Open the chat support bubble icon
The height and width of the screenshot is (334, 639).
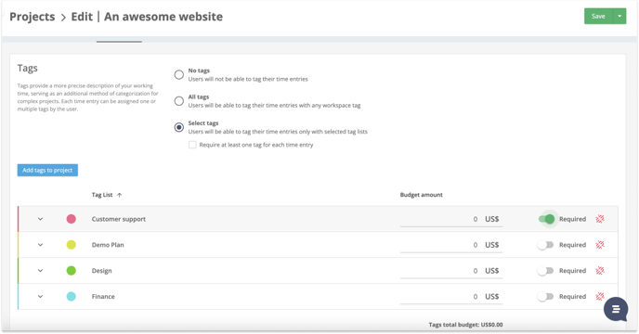616,309
